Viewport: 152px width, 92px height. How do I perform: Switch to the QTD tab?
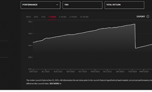click(36, 17)
